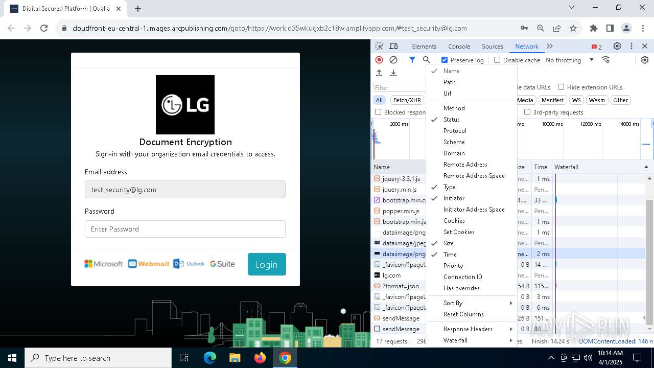Screen dimensions: 654x368
Task: Export the HAR file
Action: tap(393, 73)
